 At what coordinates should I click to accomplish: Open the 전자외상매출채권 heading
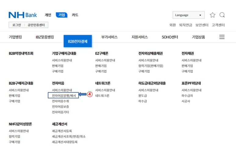[151, 54]
